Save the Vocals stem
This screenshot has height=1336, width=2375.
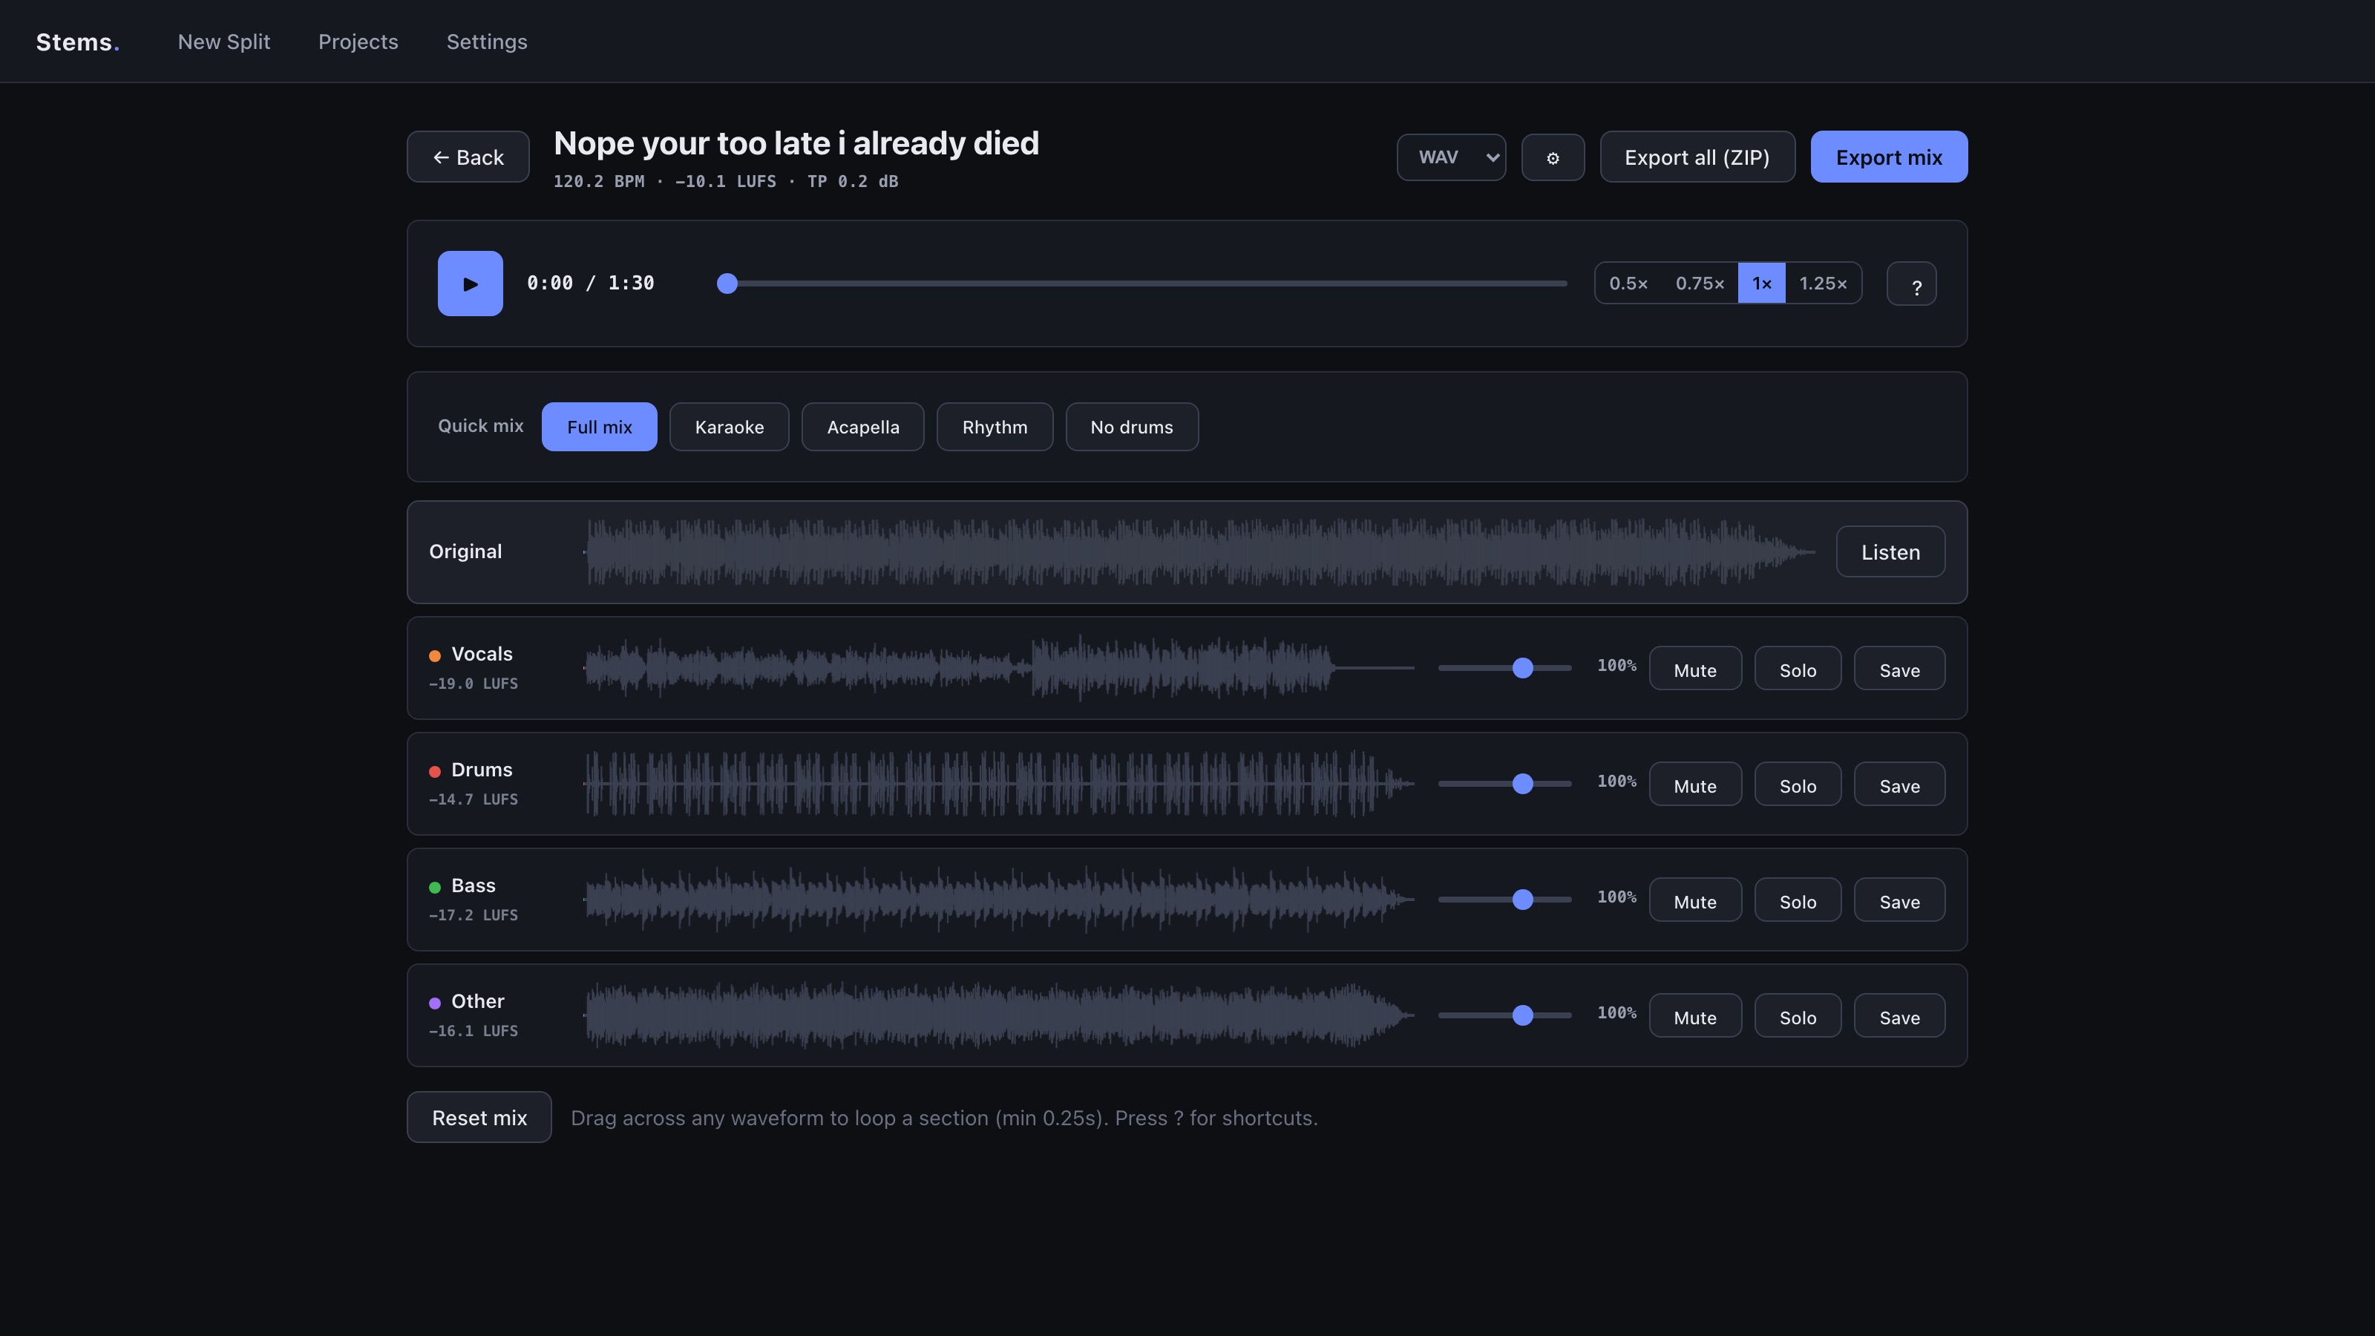[1899, 669]
